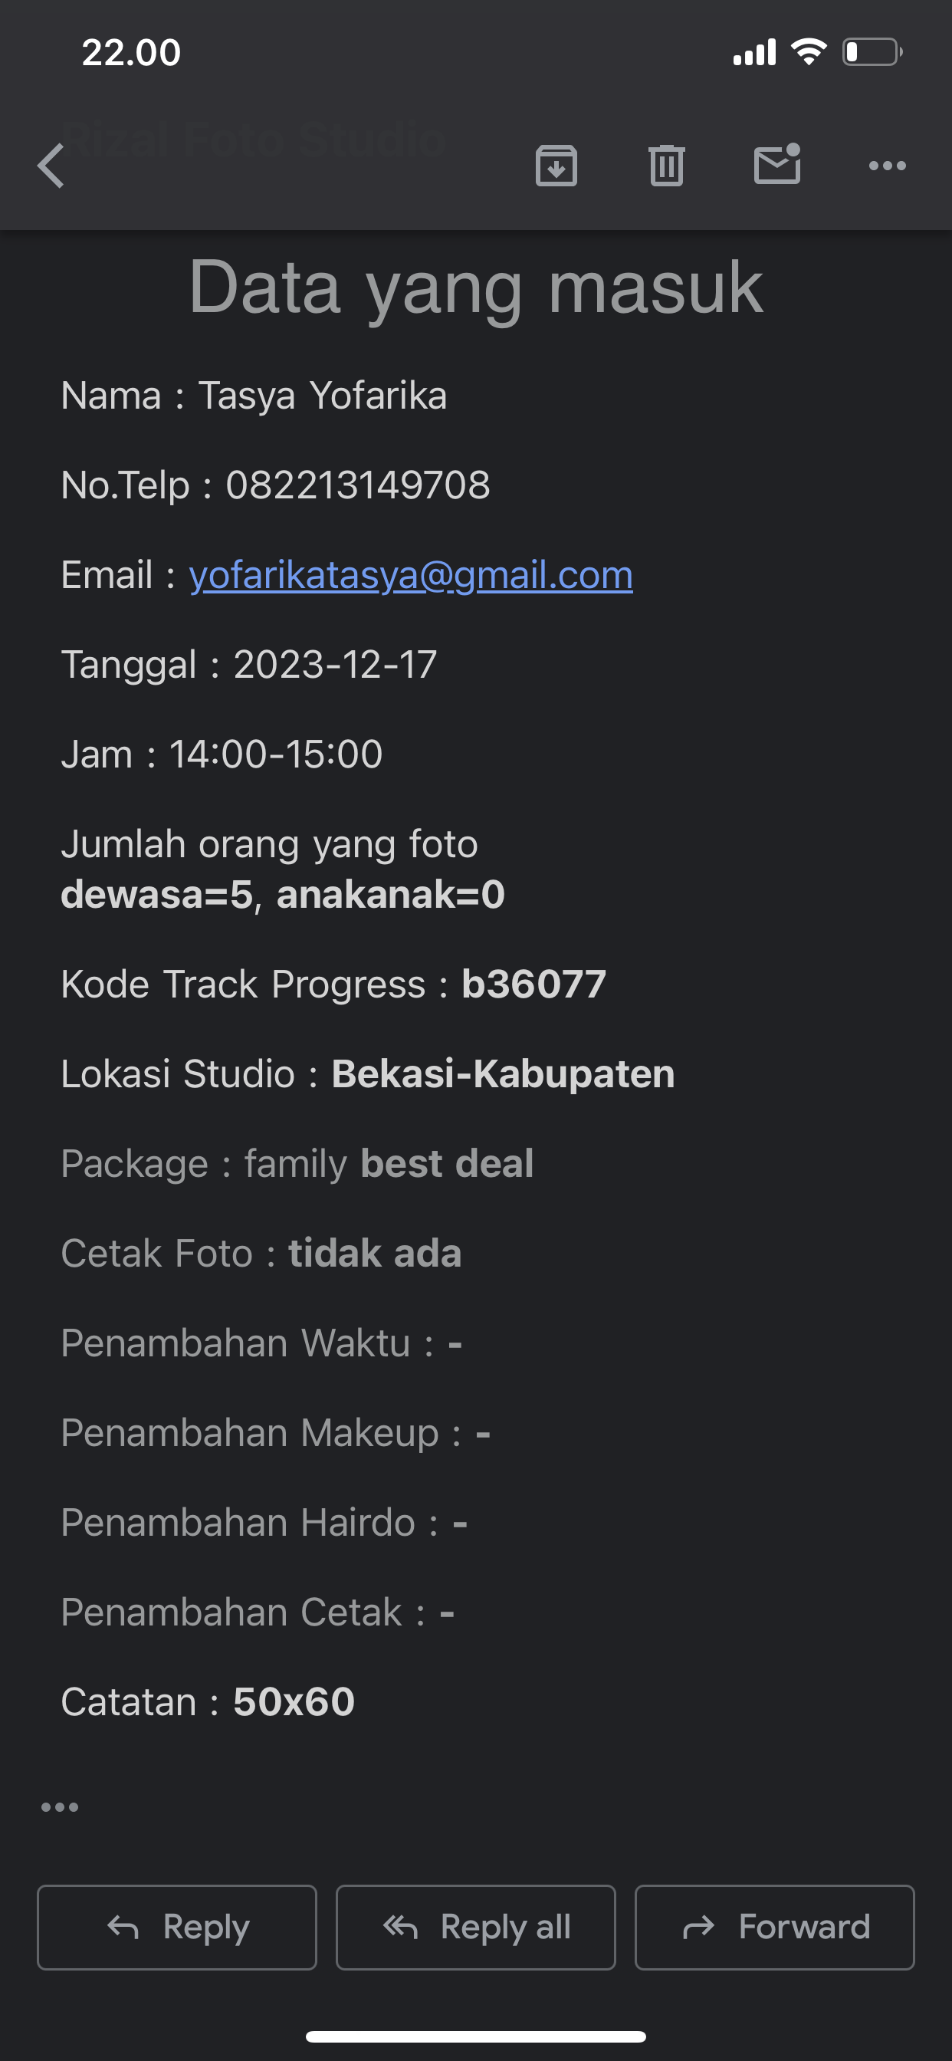Delete the email with trash icon
The height and width of the screenshot is (2061, 952).
(666, 166)
